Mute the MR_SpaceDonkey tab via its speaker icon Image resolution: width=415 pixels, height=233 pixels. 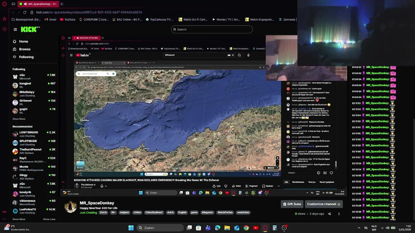pyautogui.click(x=25, y=4)
